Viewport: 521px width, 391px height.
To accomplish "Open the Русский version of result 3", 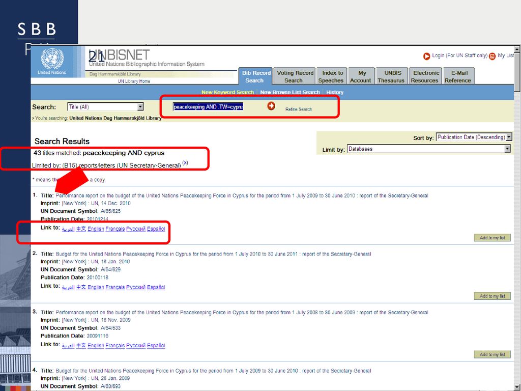I will click(136, 346).
